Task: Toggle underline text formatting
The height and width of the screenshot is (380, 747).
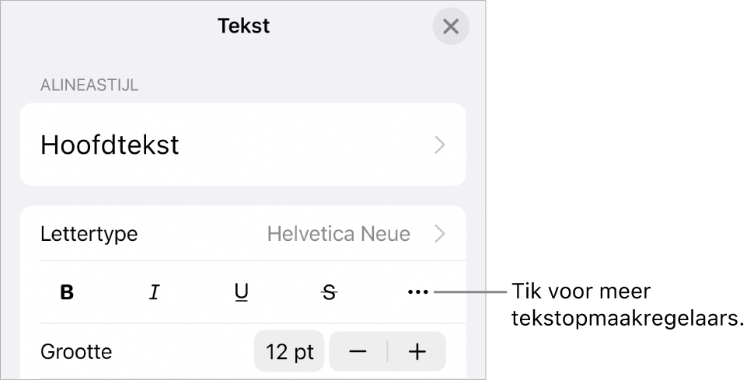Action: click(x=242, y=292)
